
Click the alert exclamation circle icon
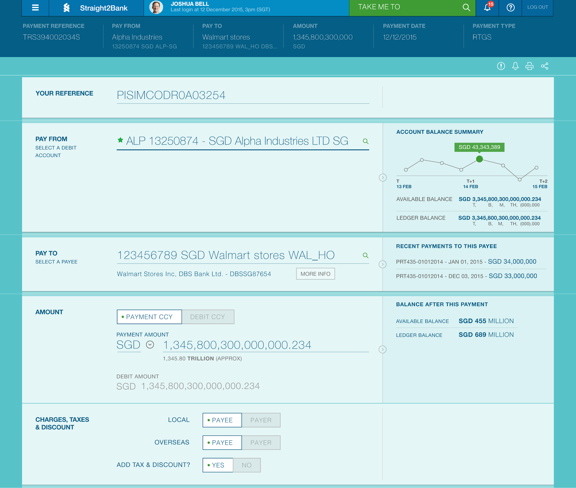point(501,66)
